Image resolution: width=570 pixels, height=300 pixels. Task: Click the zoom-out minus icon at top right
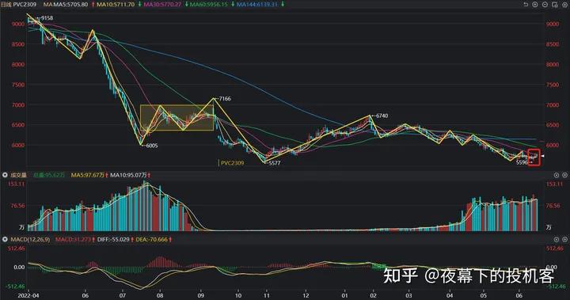545,5
